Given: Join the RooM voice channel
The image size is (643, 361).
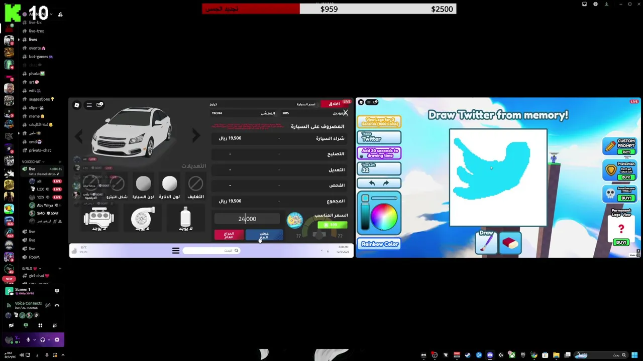Looking at the screenshot, I should [34, 257].
